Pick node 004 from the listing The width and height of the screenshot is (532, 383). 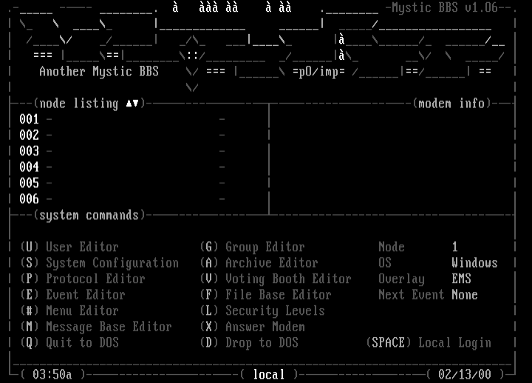30,167
